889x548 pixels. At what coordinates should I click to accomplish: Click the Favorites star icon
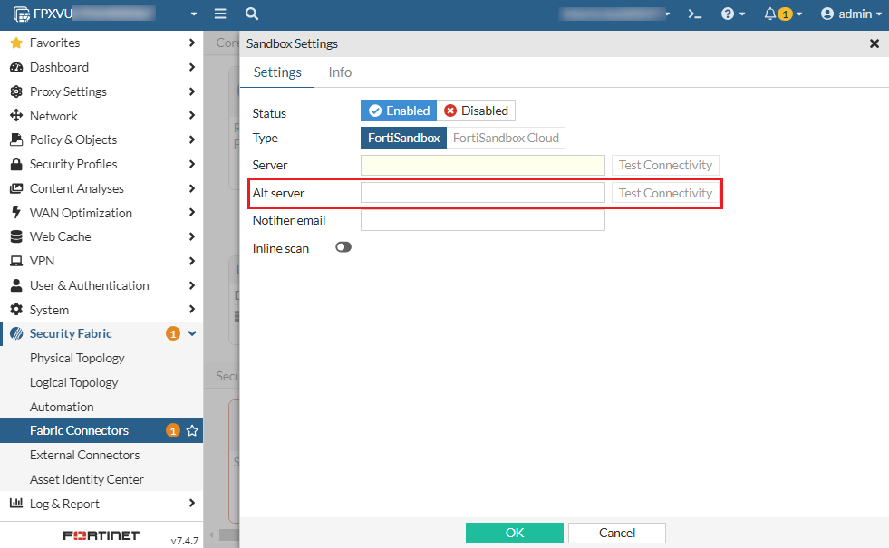pyautogui.click(x=16, y=43)
